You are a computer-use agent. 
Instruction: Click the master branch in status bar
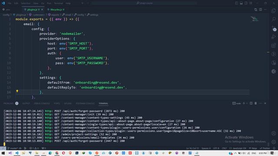coord(13,148)
